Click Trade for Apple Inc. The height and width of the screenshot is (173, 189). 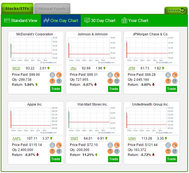(56, 159)
